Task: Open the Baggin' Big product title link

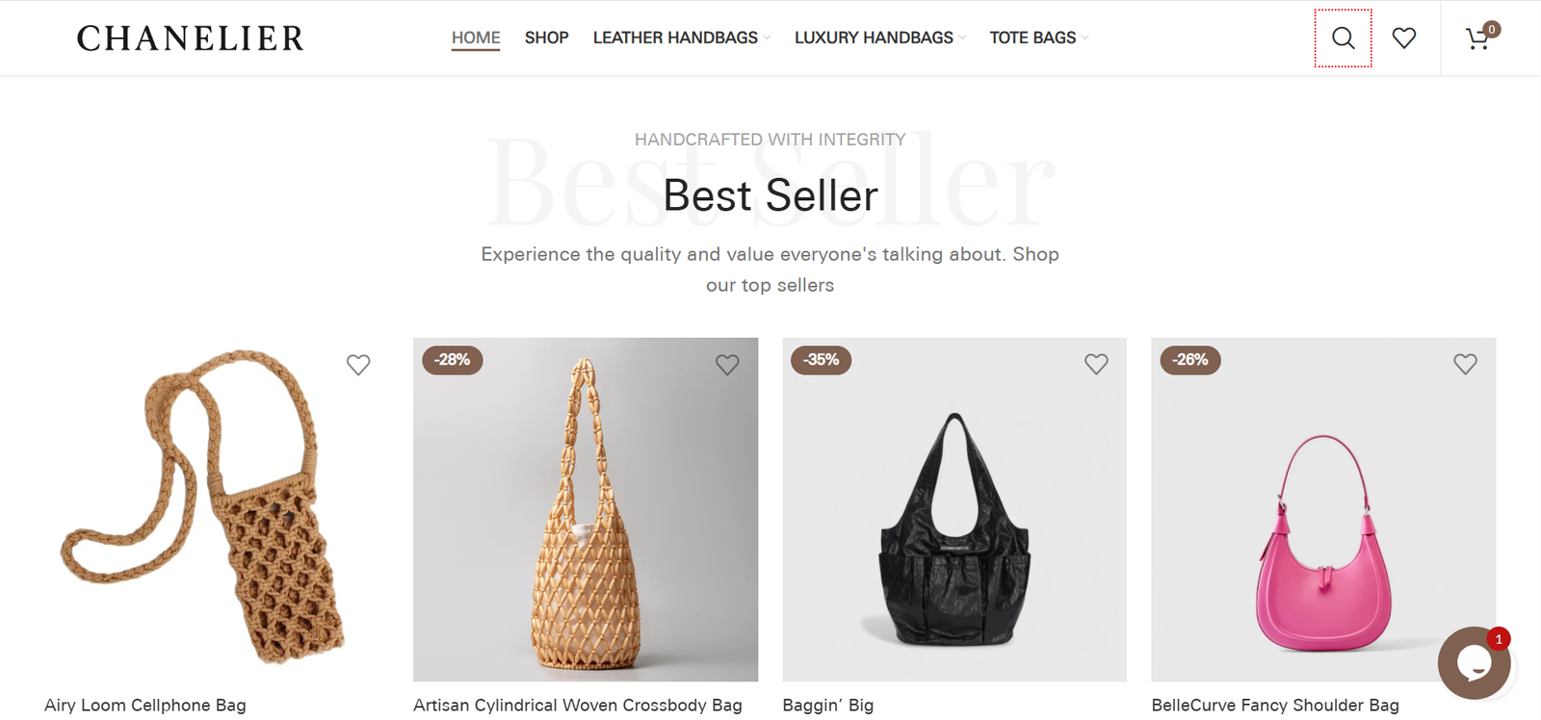Action: [828, 705]
